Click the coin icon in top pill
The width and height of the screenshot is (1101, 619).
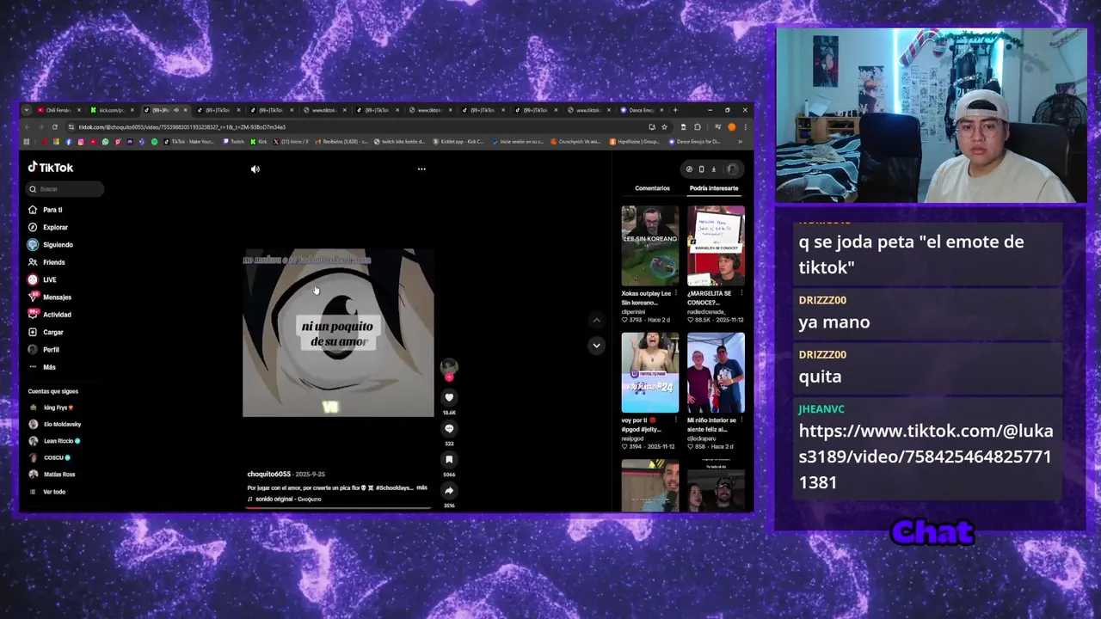689,169
